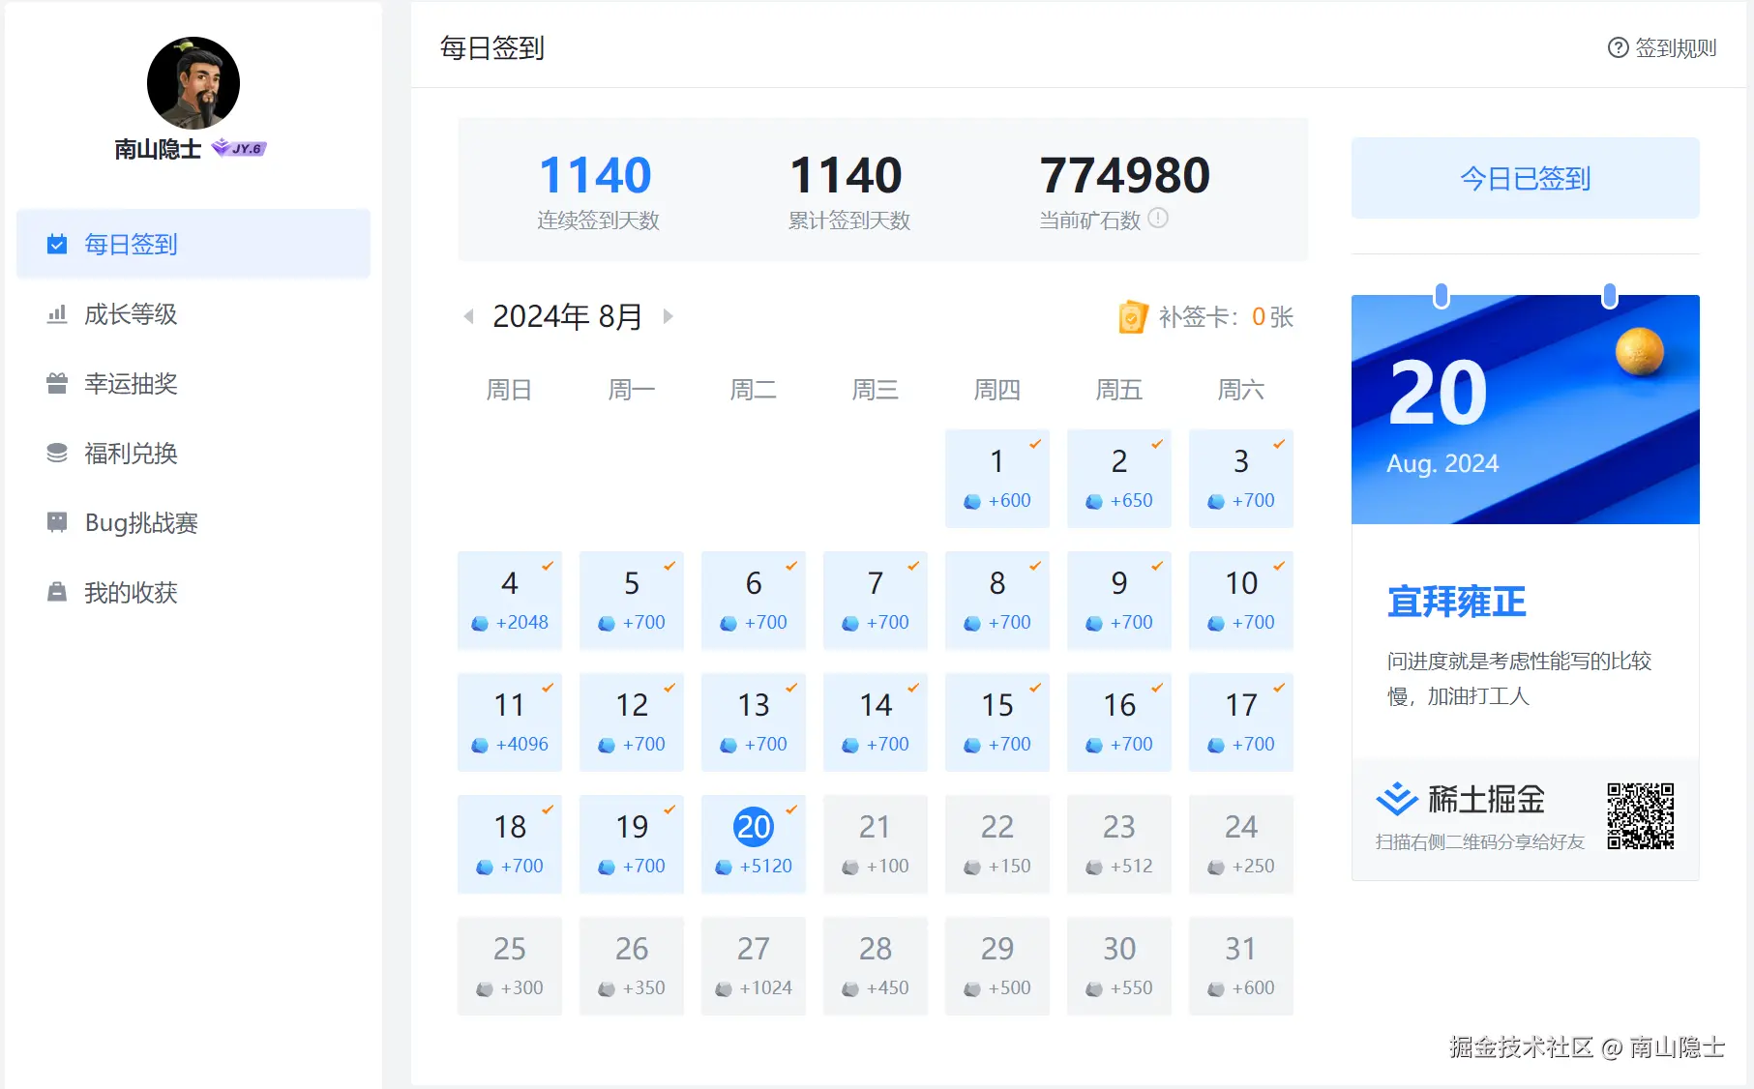Screen dimensions: 1754x1089
Task: Select the 福利兑换 sidebar icon
Action: tap(56, 453)
